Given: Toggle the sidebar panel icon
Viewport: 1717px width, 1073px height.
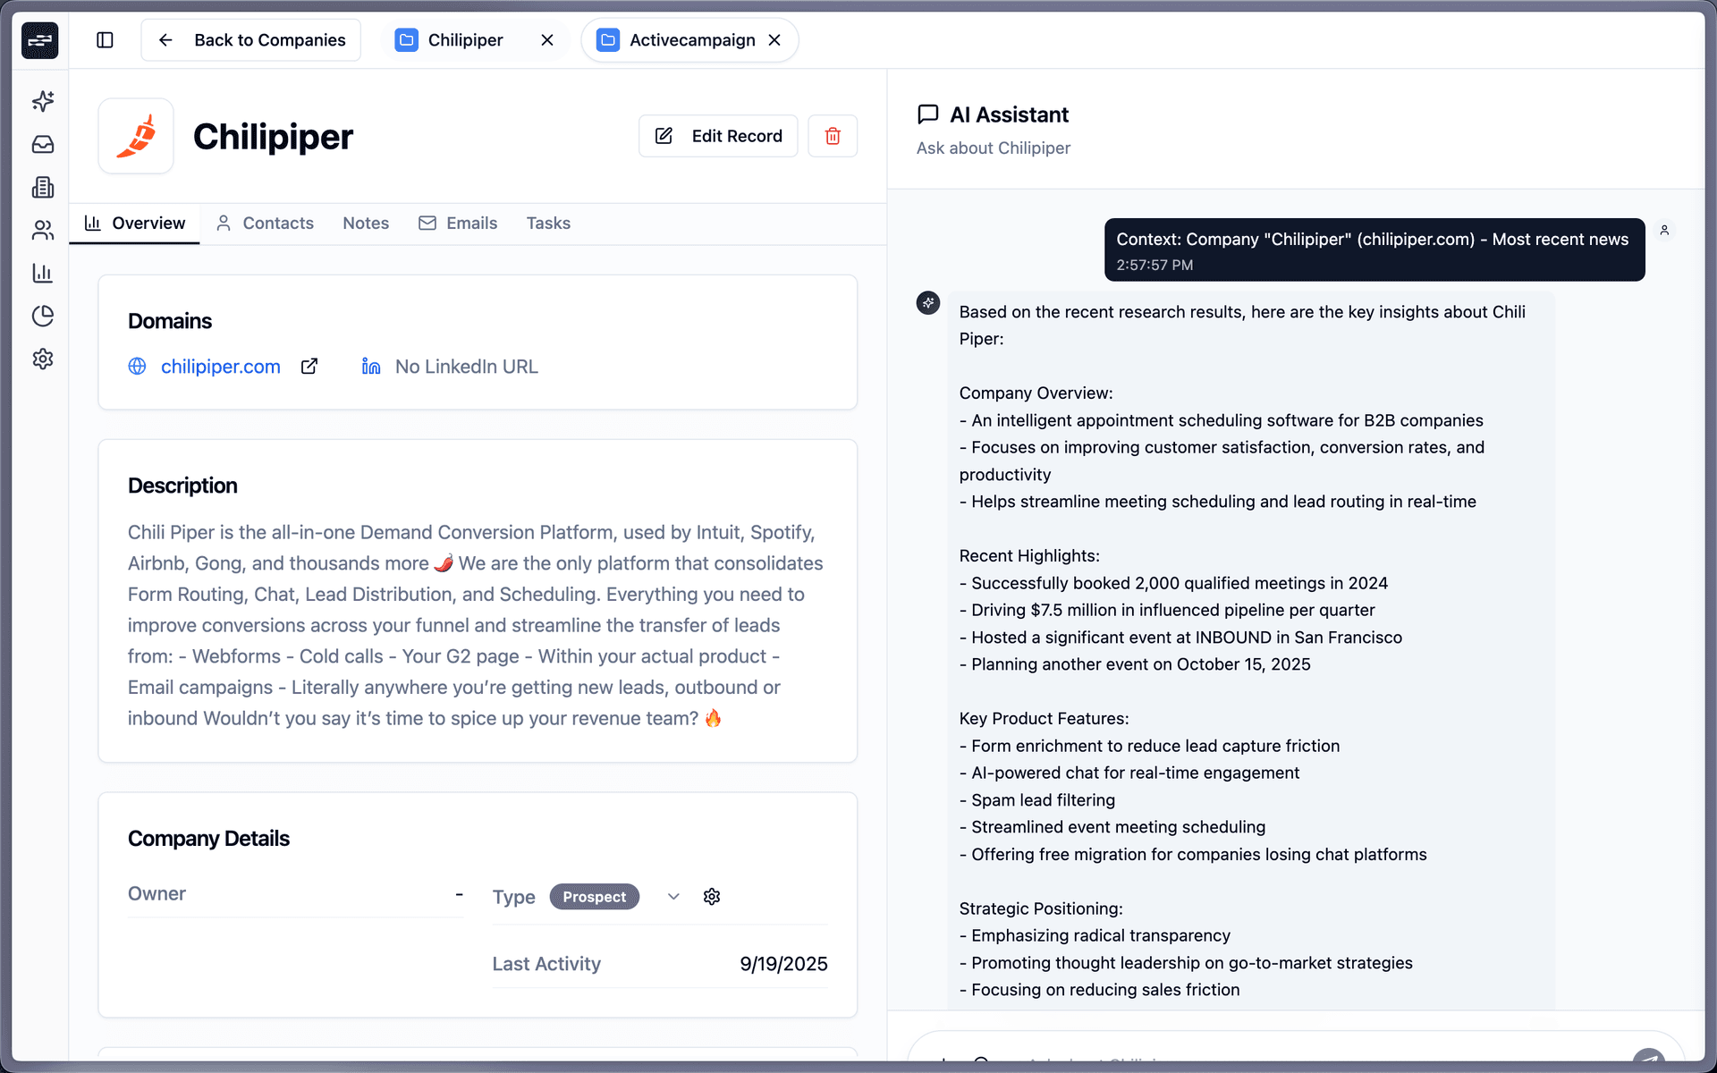Looking at the screenshot, I should tap(105, 40).
